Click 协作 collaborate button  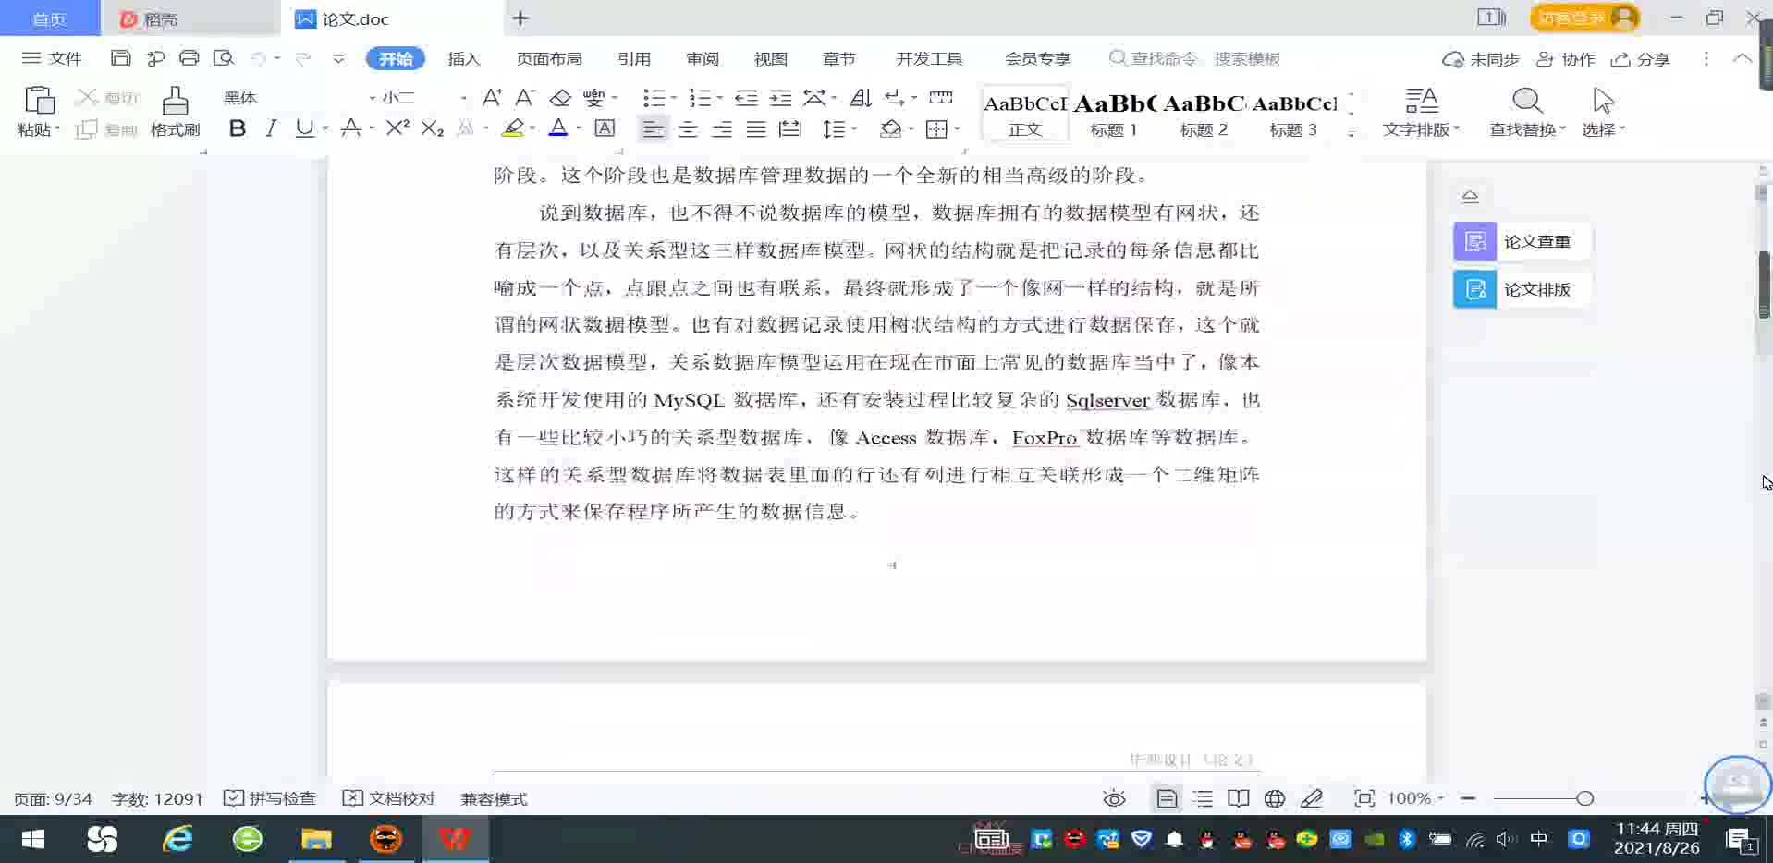[x=1566, y=58]
